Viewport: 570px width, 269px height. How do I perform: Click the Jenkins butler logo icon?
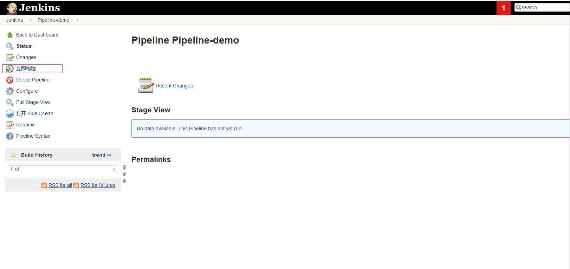click(x=12, y=8)
